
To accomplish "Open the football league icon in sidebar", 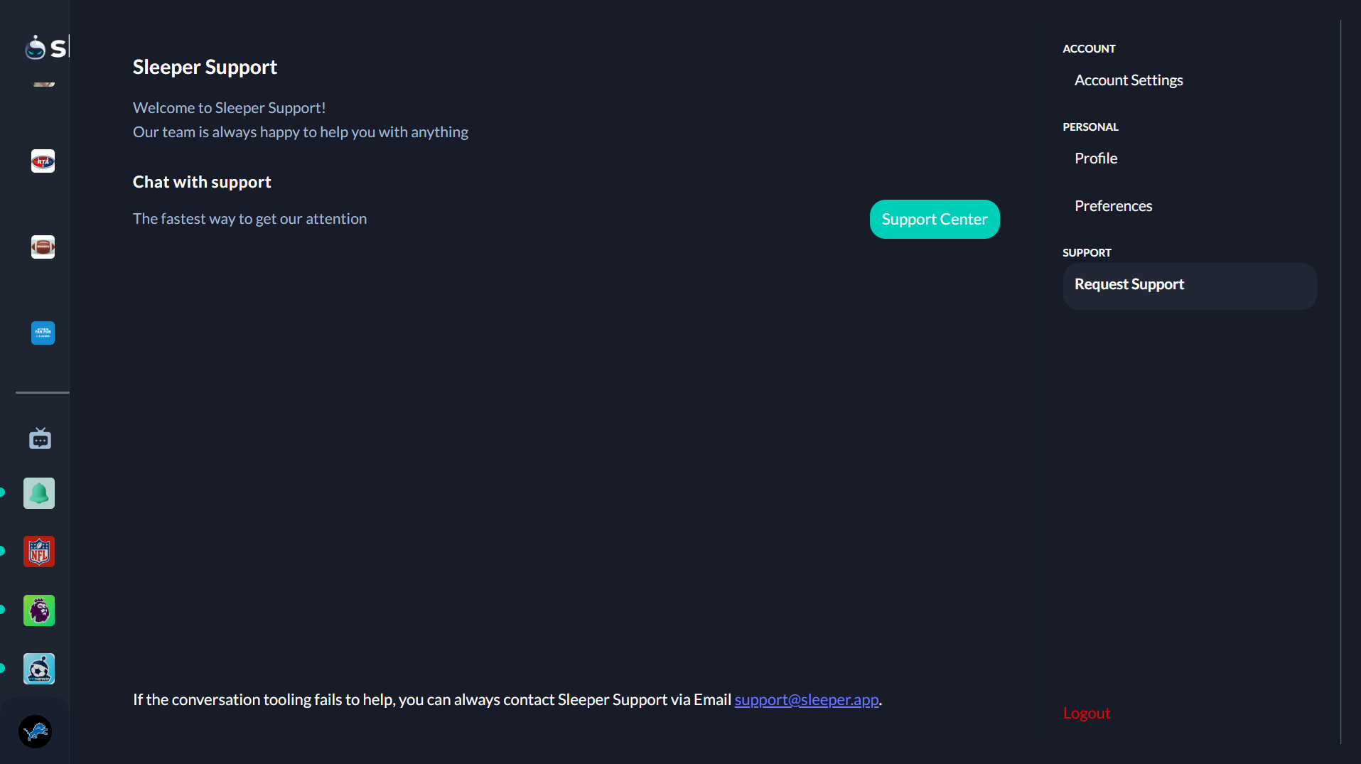I will point(43,247).
